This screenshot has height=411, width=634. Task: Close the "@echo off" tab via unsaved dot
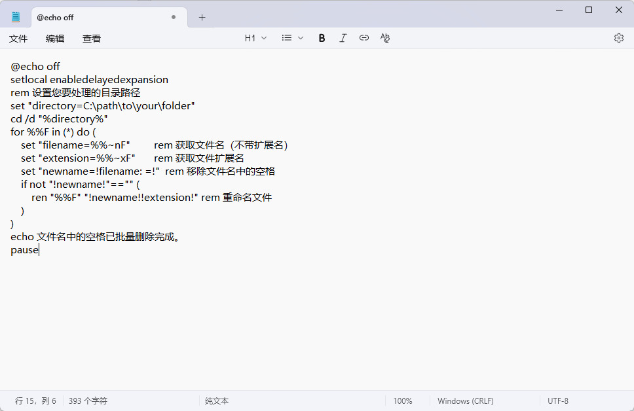pyautogui.click(x=174, y=18)
